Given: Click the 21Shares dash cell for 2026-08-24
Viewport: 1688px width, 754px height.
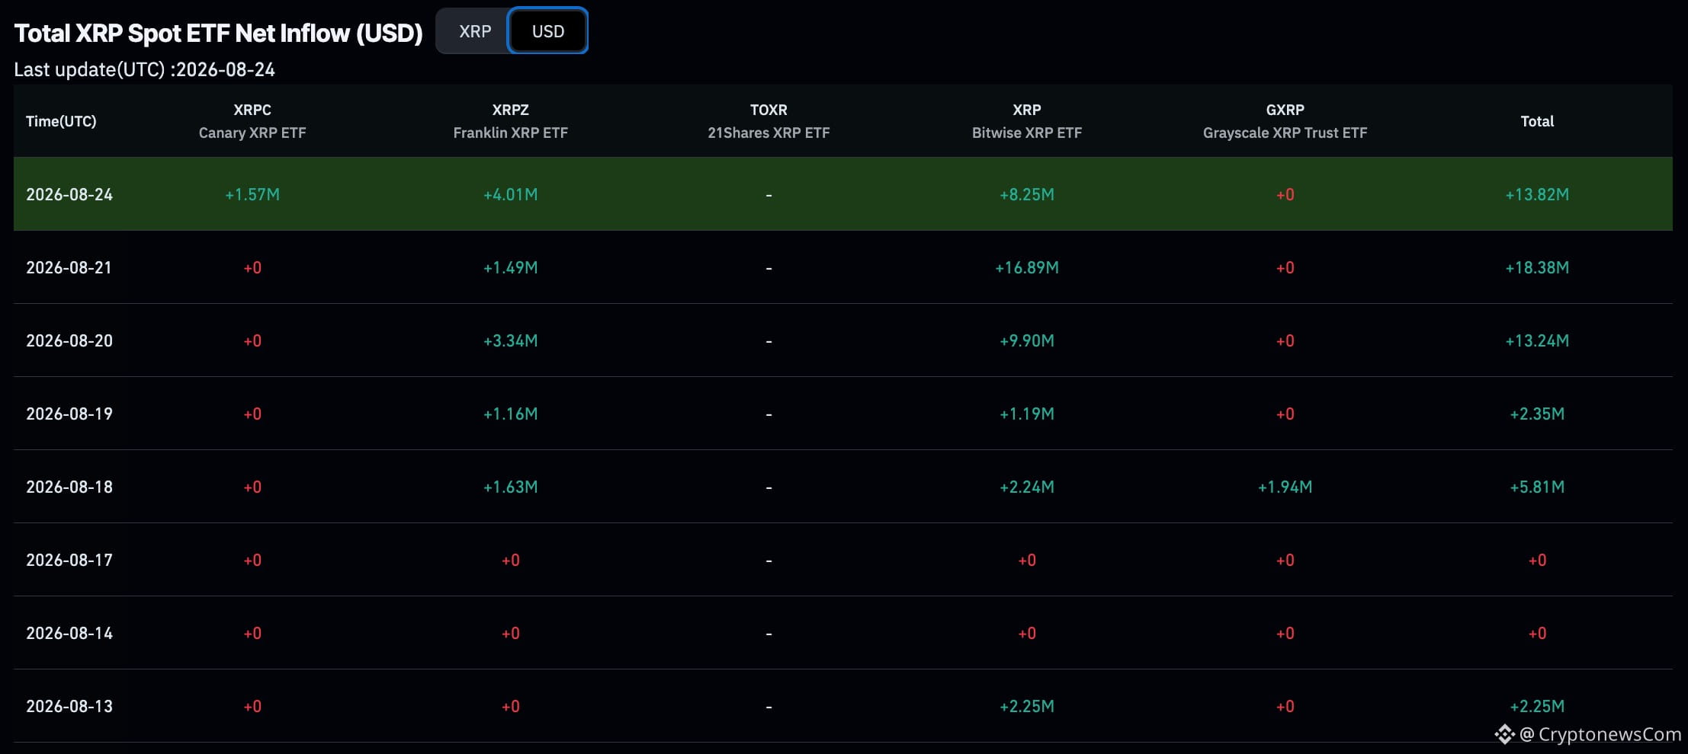Looking at the screenshot, I should point(769,195).
